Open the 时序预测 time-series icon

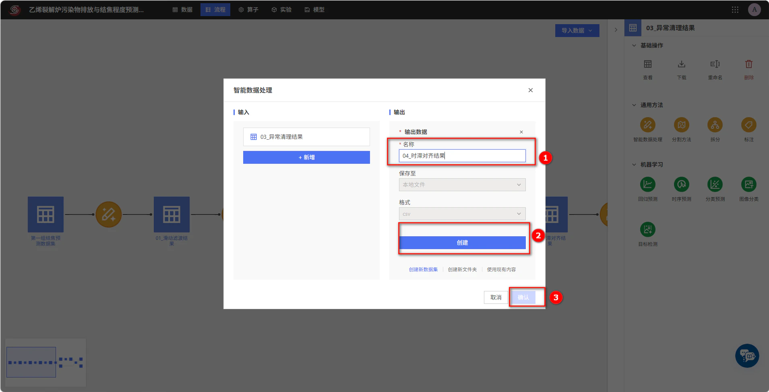coord(681,184)
